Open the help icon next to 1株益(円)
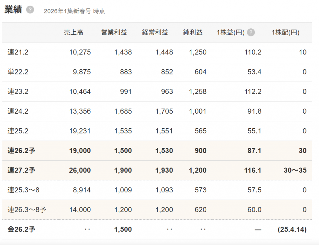Screen dimensions: 319x245 [x=251, y=33]
